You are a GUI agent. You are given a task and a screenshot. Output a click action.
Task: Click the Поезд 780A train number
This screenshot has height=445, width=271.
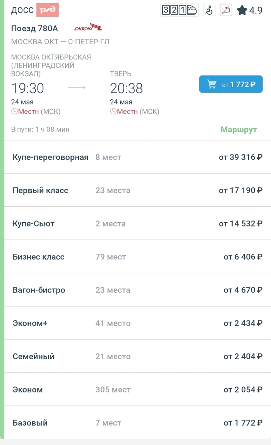click(34, 28)
